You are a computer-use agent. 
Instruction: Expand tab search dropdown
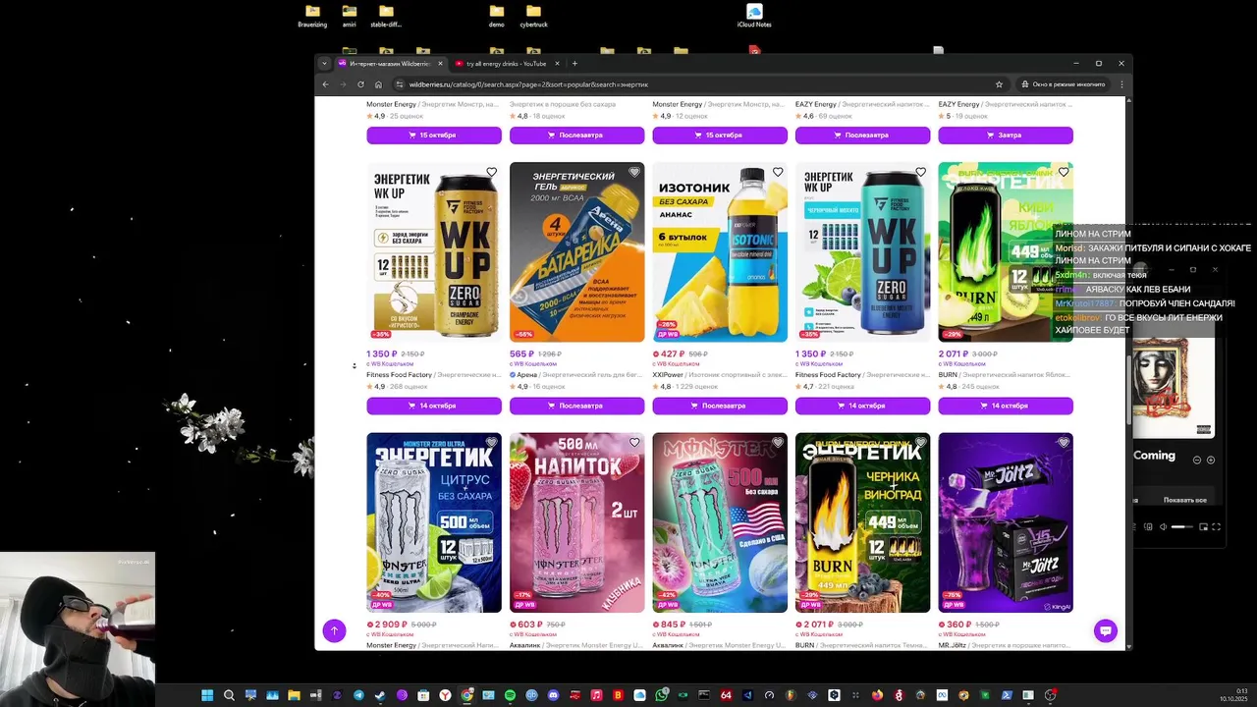(x=324, y=64)
